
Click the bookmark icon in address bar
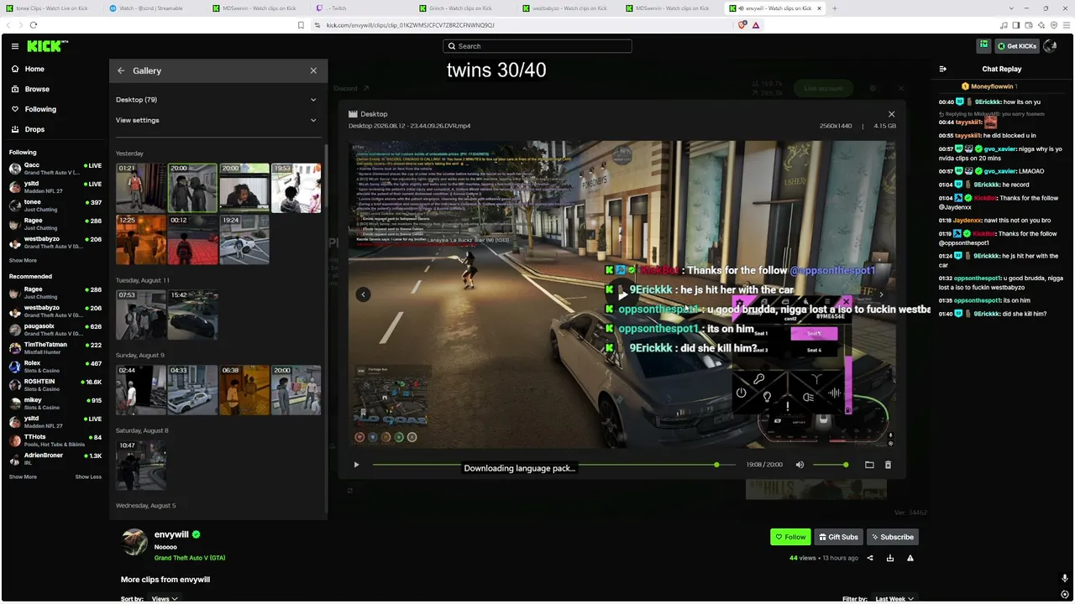[x=301, y=25]
